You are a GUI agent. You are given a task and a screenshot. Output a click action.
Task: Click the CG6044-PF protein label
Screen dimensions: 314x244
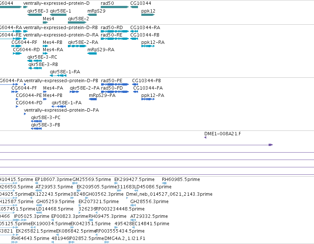pos(24,88)
